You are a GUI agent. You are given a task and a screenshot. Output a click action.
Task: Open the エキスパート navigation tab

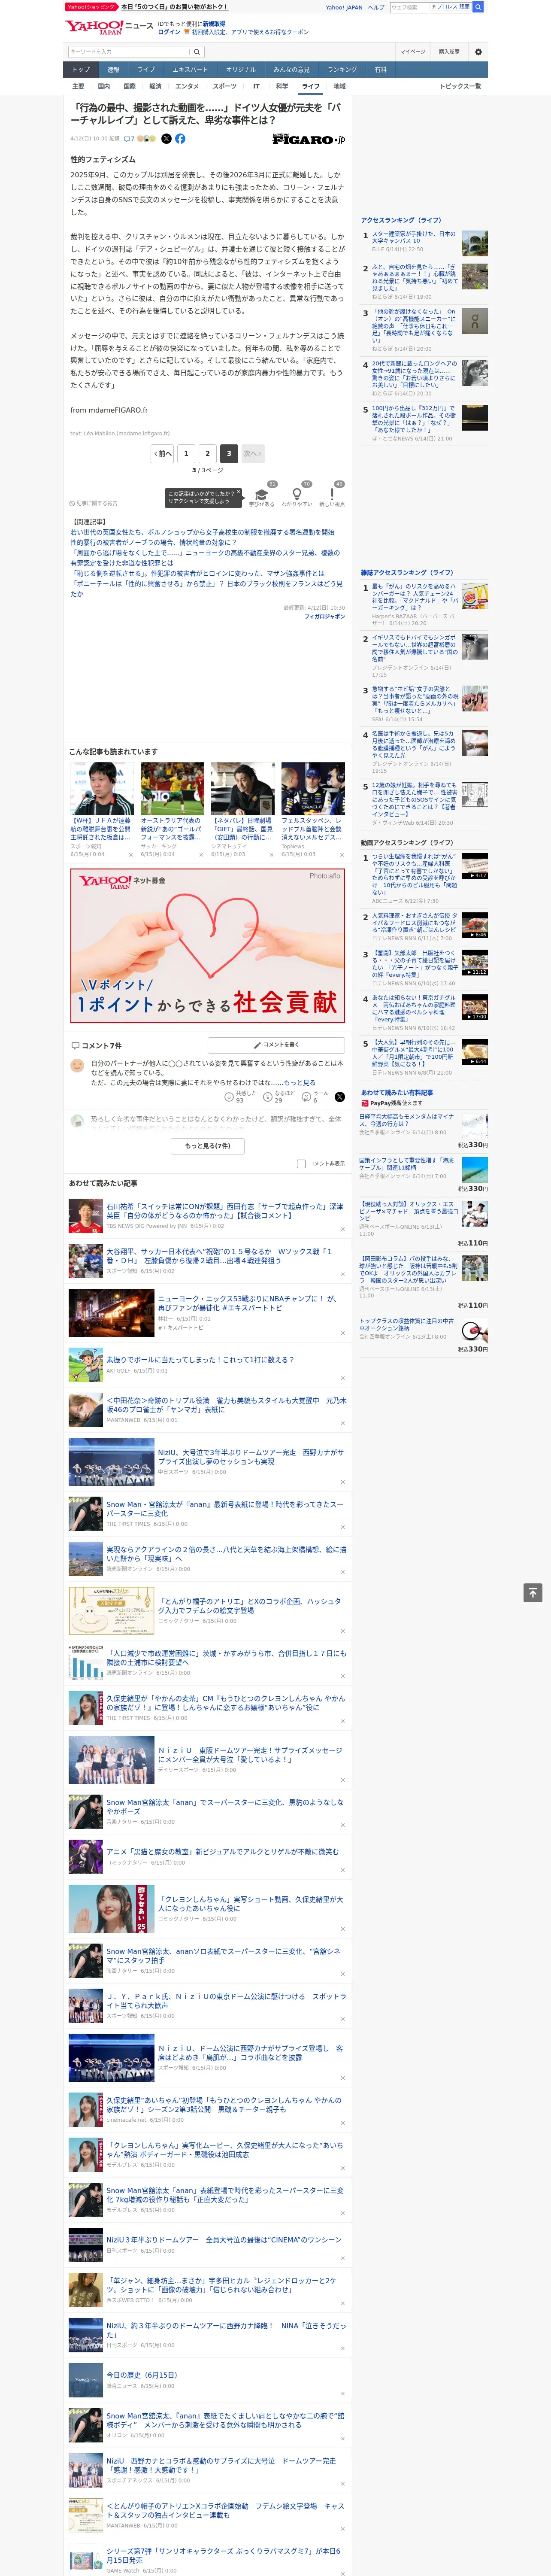click(190, 70)
